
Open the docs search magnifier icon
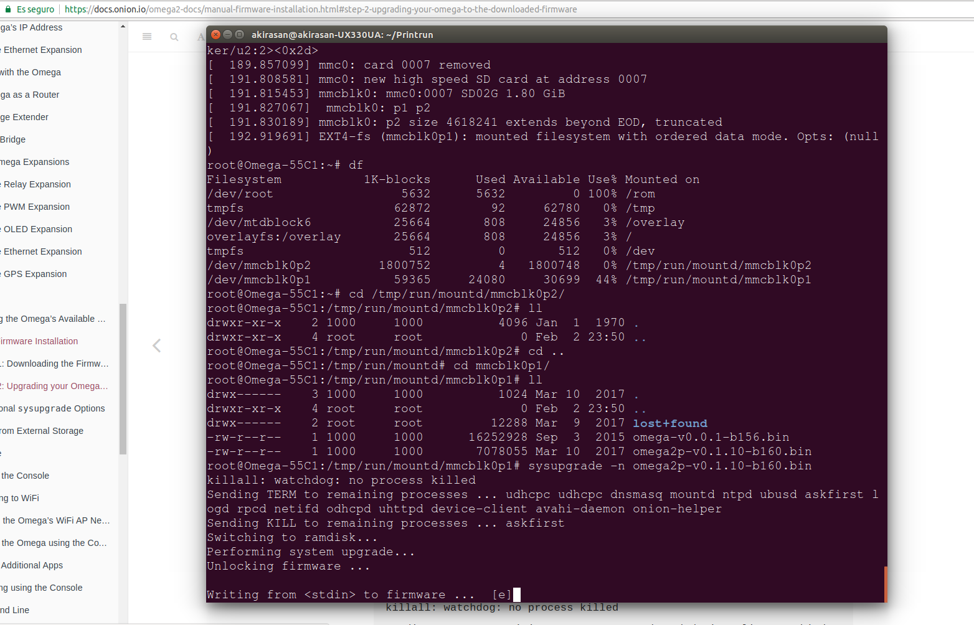pos(174,37)
